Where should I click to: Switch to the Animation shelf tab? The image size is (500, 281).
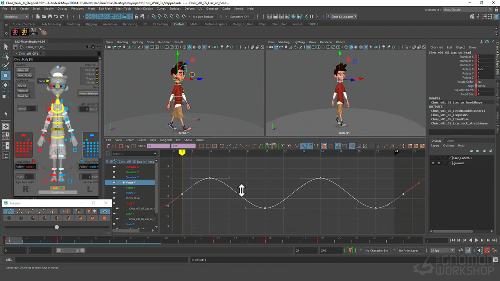click(110, 24)
